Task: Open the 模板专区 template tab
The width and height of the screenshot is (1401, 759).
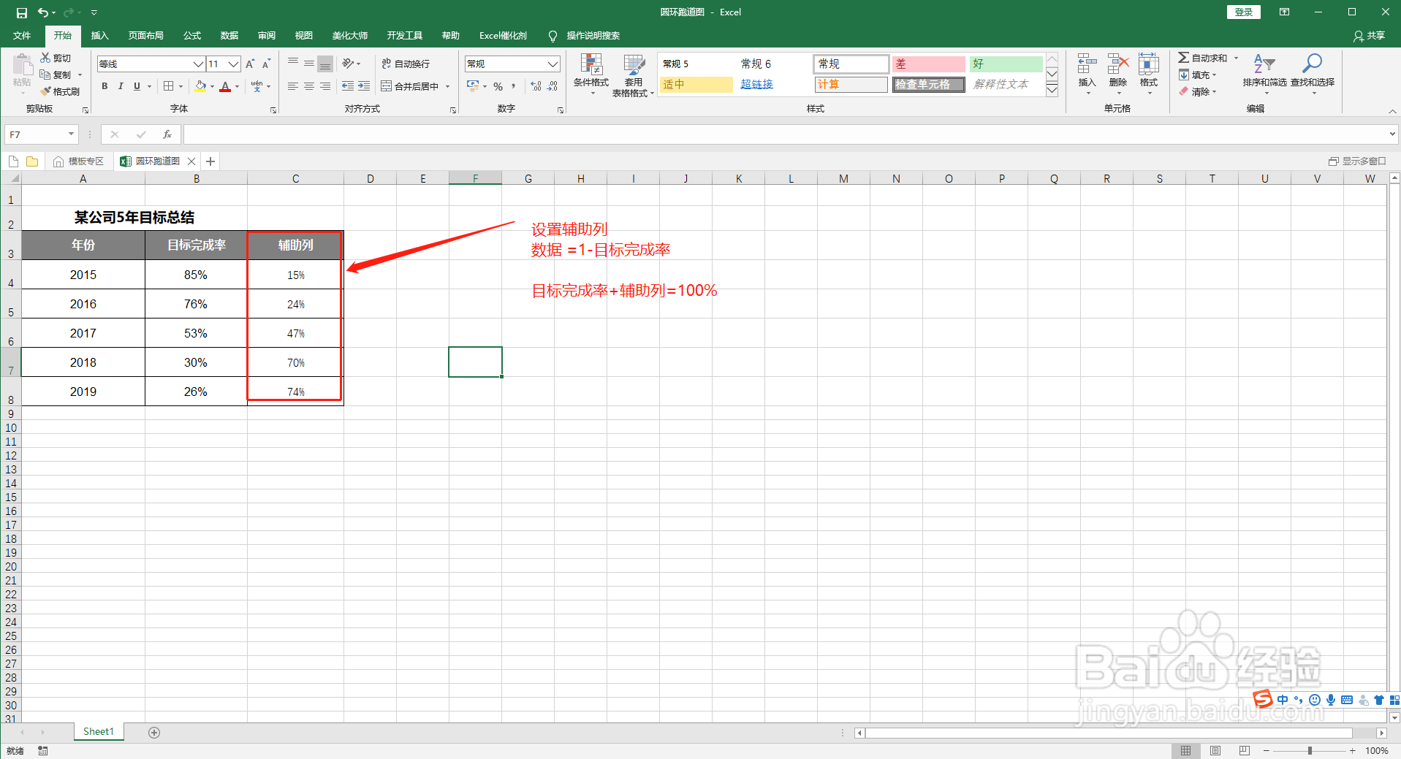Action: tap(79, 161)
